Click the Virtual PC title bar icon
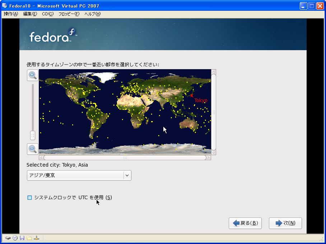 [x=5, y=6]
